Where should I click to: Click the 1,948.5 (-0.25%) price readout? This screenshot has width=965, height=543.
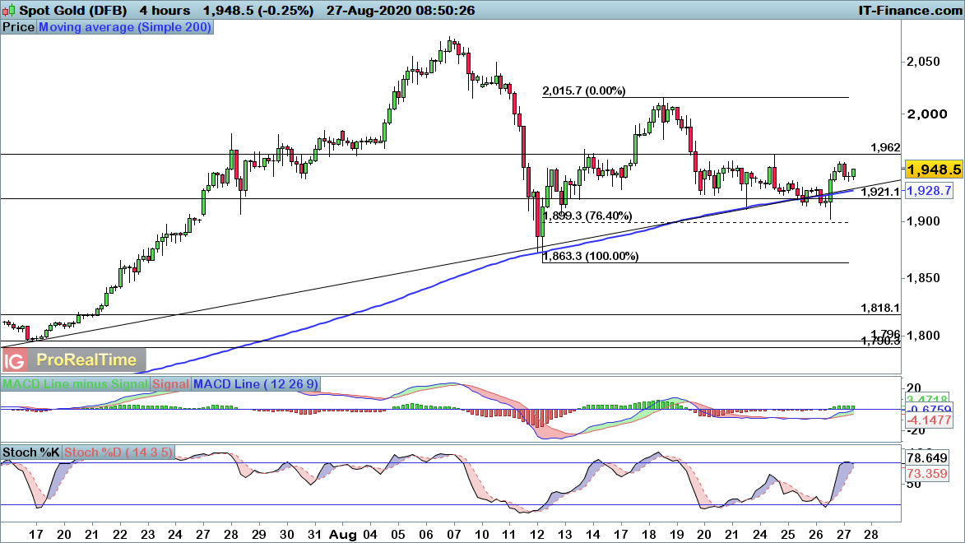[x=257, y=11]
